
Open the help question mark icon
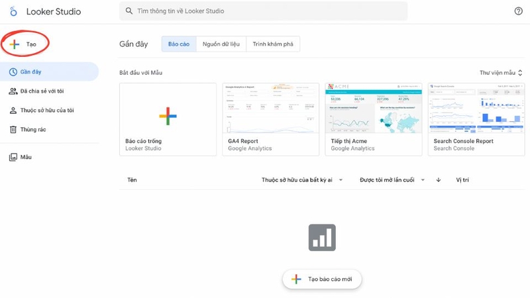click(518, 11)
